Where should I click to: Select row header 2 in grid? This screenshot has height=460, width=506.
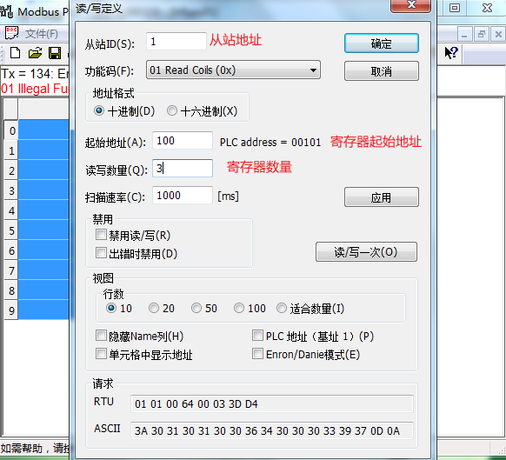(11, 170)
